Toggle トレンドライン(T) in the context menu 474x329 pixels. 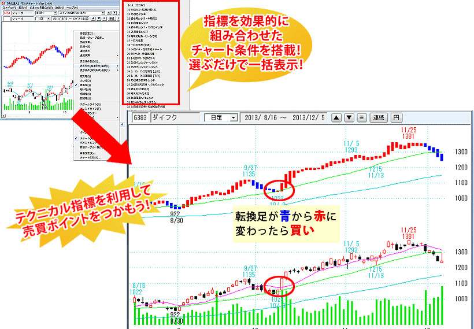(x=90, y=109)
